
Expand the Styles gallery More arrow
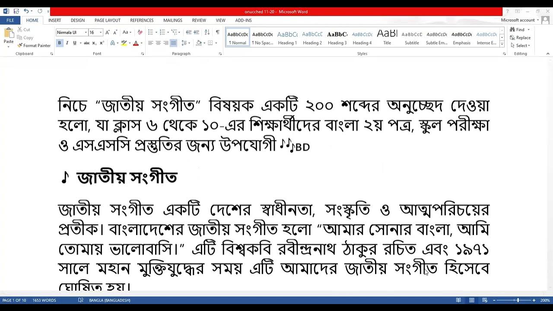tap(502, 44)
